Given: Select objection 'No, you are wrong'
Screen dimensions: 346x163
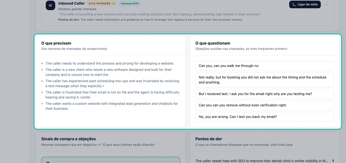Looking at the screenshot, I should click(x=265, y=117).
